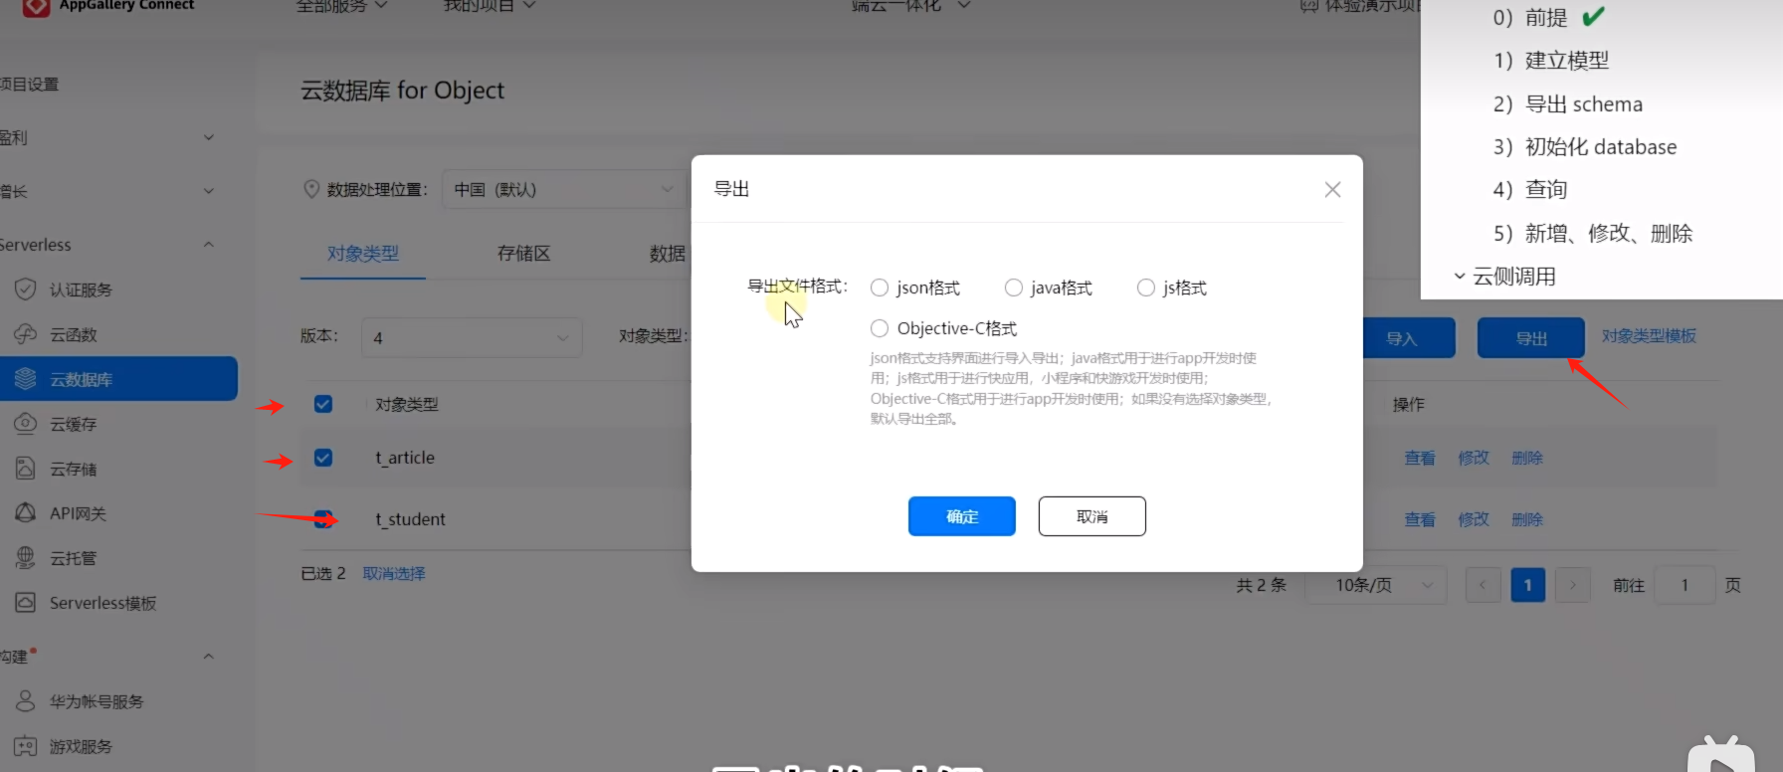Select outline item 2) 导出 schema
This screenshot has width=1783, height=772.
coord(1568,103)
